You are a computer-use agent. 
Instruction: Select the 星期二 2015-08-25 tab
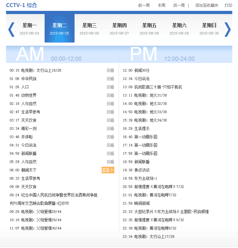pos(60,28)
